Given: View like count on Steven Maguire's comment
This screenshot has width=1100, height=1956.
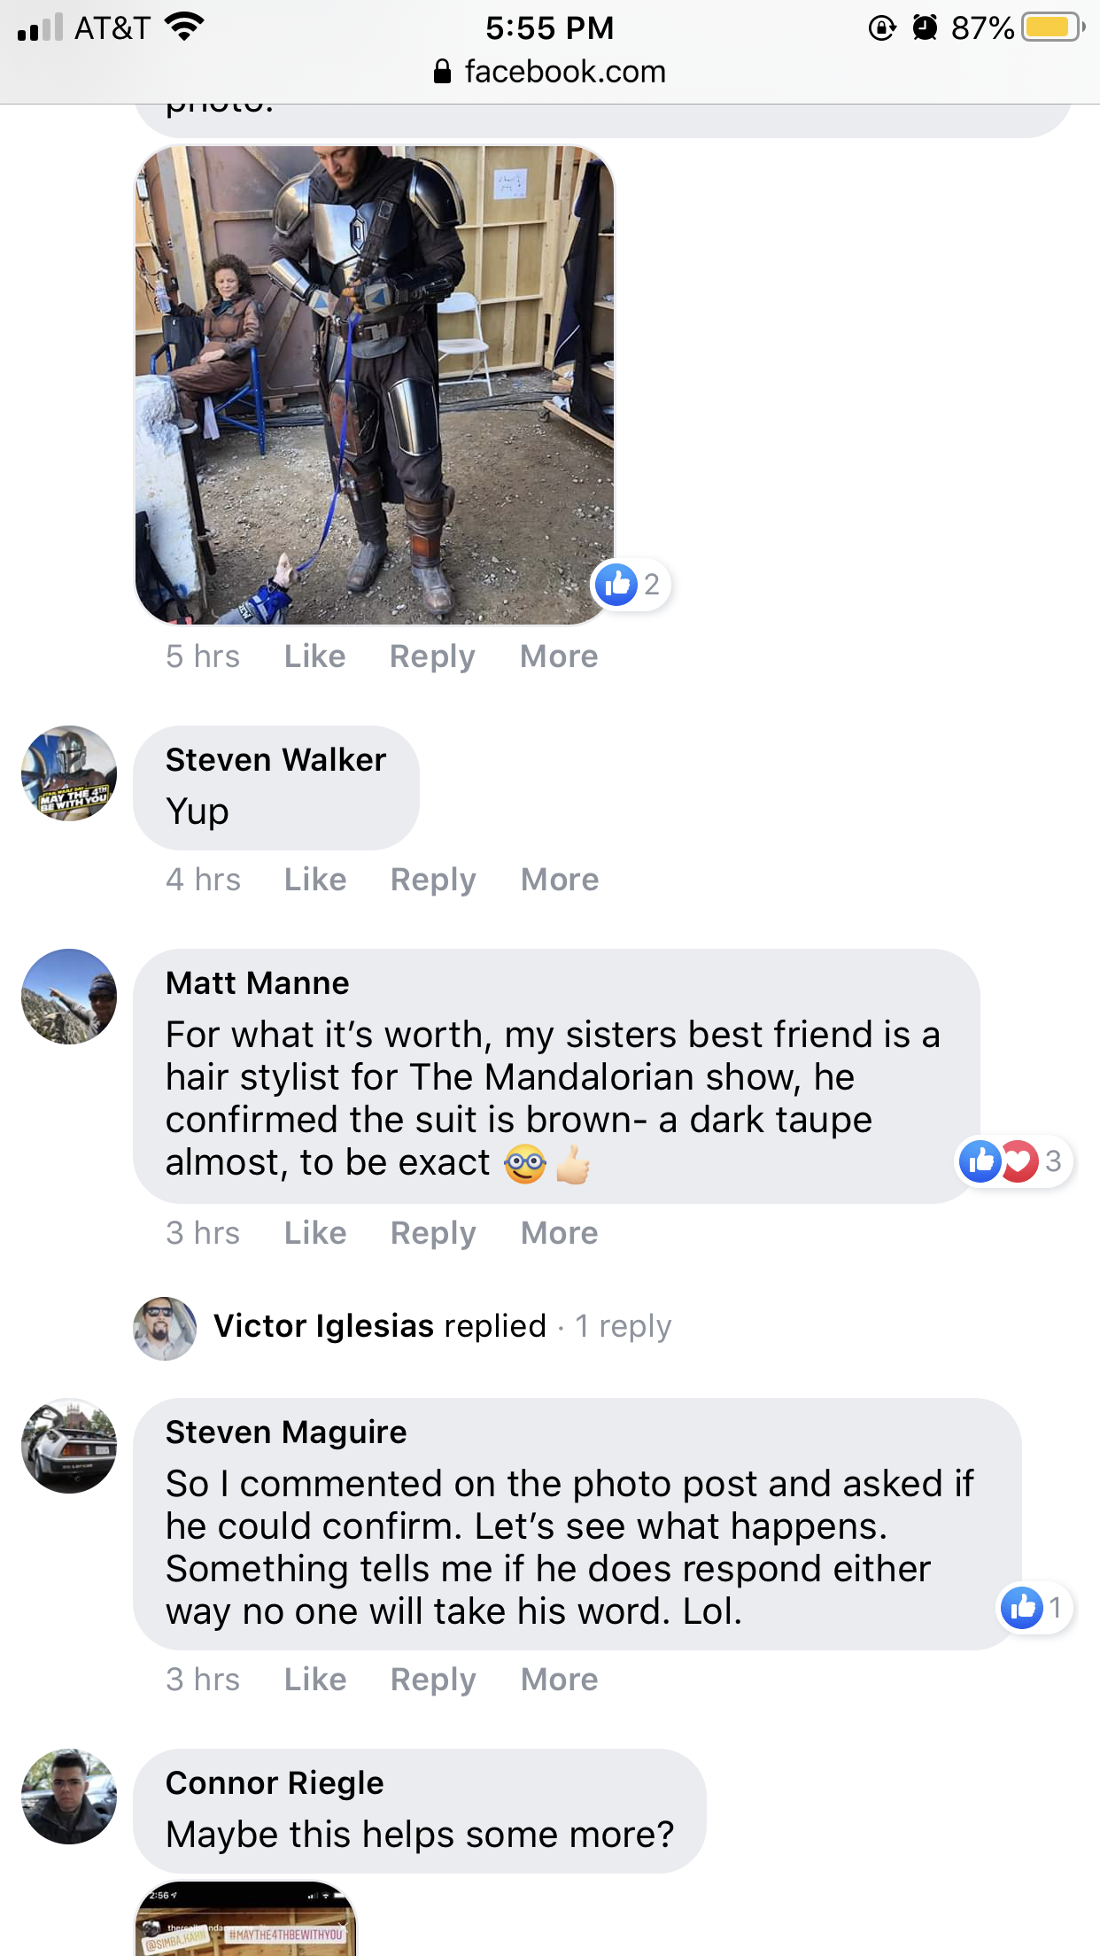Looking at the screenshot, I should tap(1034, 1607).
